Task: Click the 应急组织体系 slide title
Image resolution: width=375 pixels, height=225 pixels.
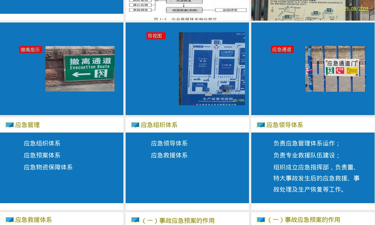Action: click(x=159, y=125)
